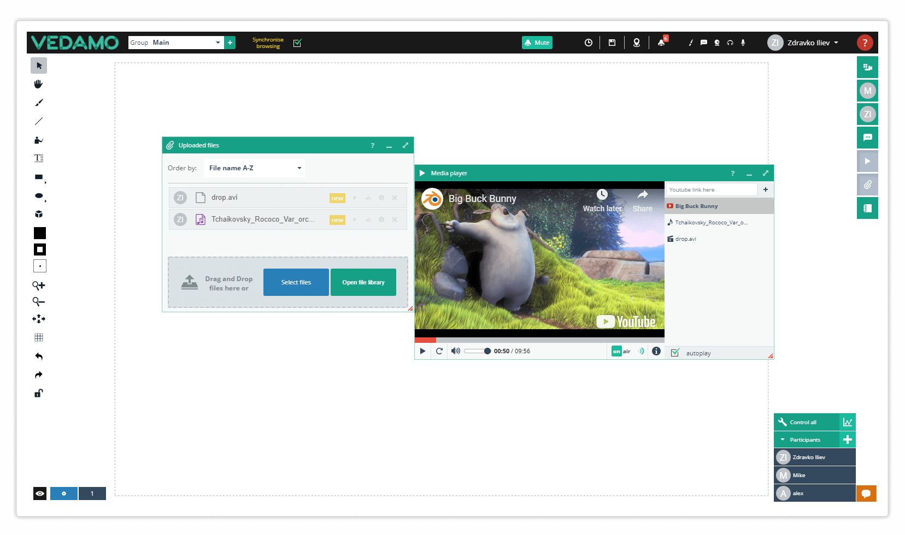Select the straight line tool
The image size is (905, 535).
coord(39,121)
